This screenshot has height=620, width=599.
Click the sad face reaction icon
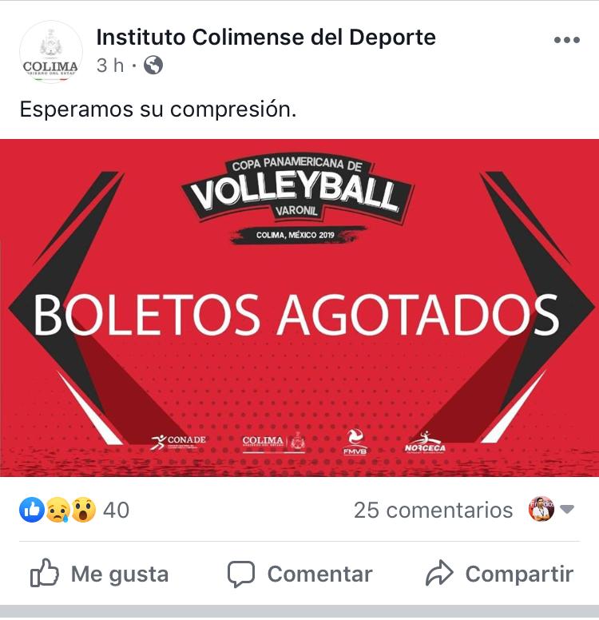(x=58, y=510)
